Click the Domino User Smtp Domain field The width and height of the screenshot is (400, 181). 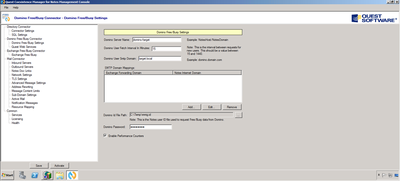160,59
